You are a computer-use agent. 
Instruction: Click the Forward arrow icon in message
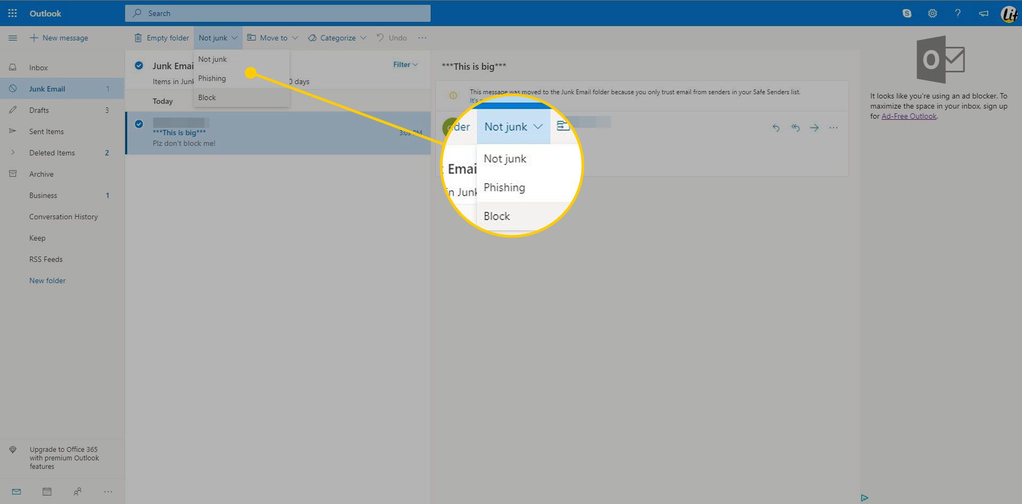814,128
